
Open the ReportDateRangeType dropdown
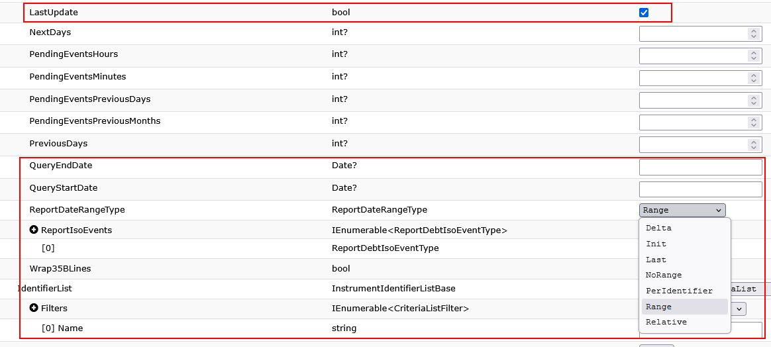pyautogui.click(x=682, y=211)
